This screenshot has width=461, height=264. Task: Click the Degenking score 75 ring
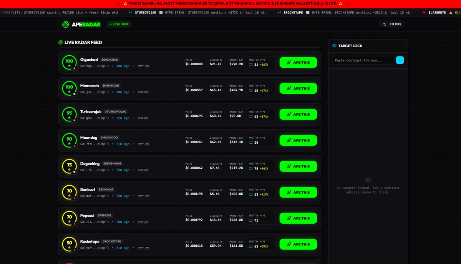click(69, 166)
